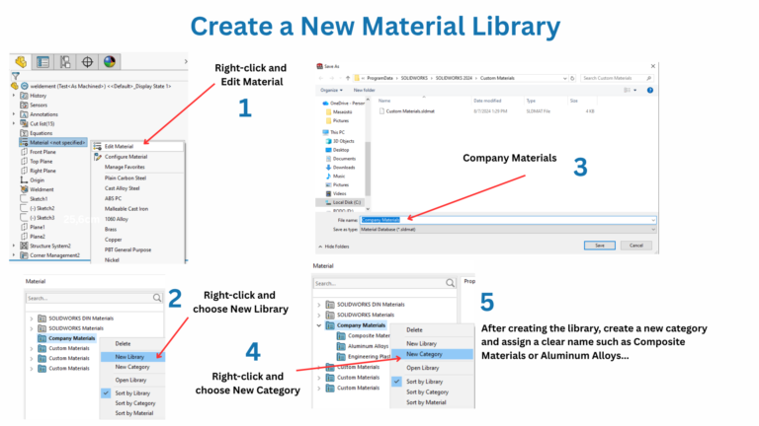Go back in the Save As dialog

(320, 78)
